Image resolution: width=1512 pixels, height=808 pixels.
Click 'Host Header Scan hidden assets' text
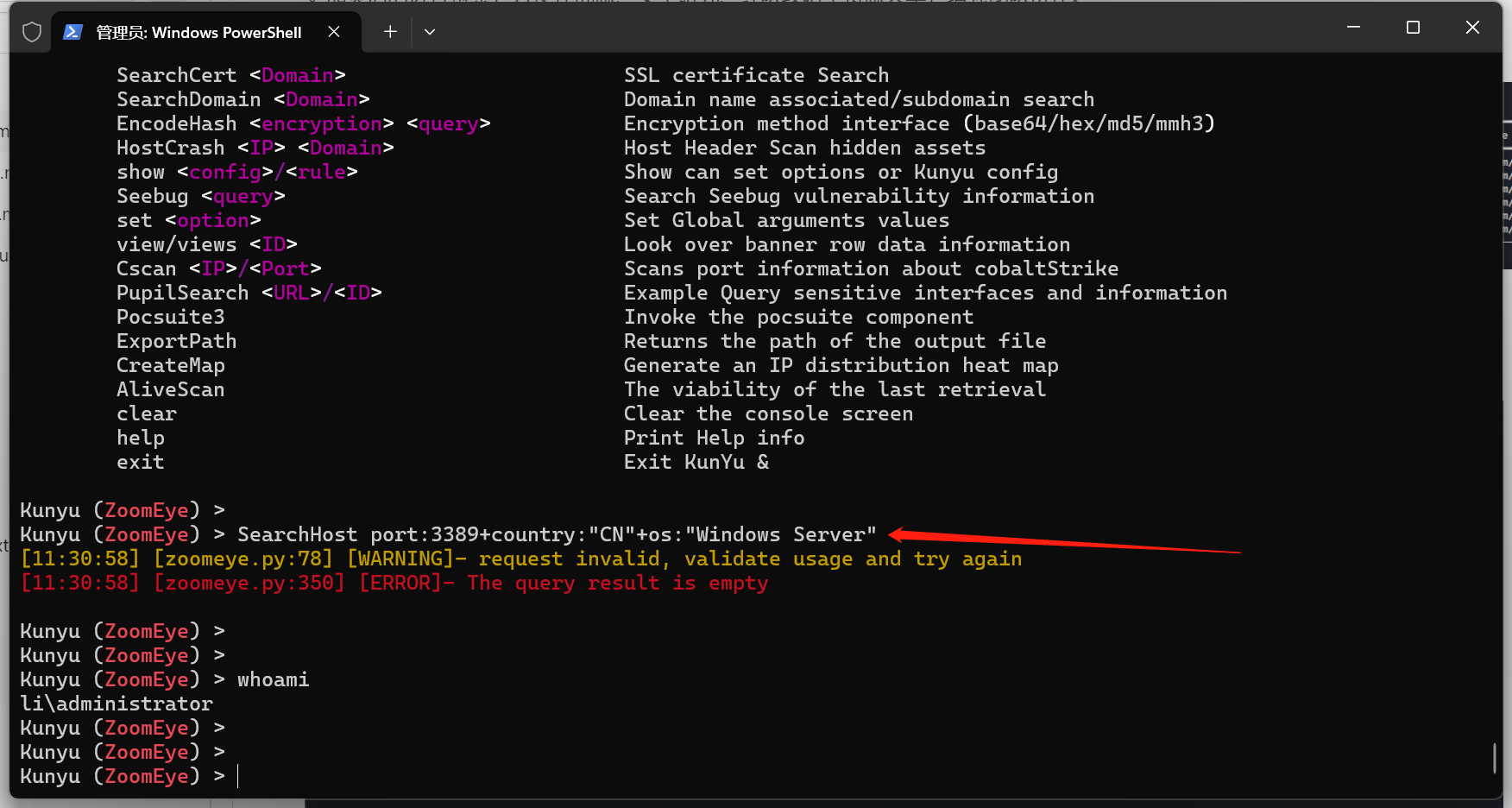pyautogui.click(x=804, y=148)
